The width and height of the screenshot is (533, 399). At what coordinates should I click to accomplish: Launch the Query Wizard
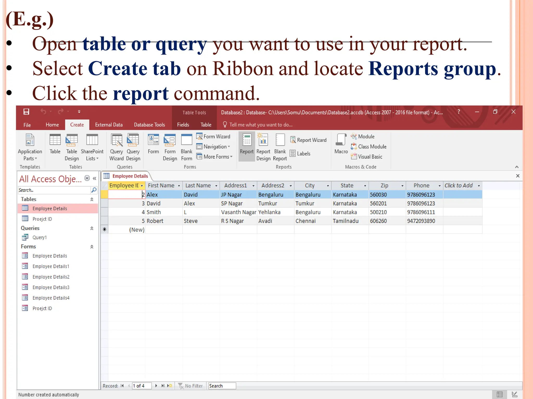coord(116,147)
